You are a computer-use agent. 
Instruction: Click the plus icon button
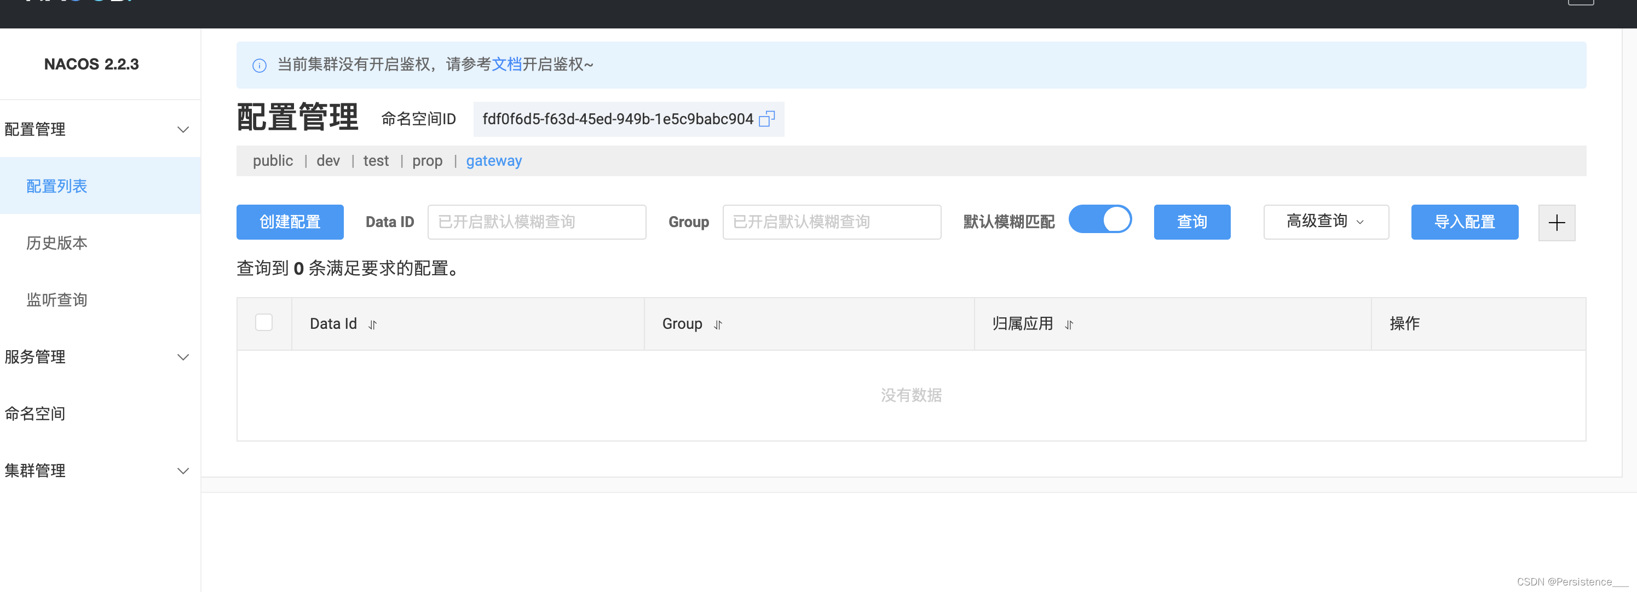pos(1557,222)
